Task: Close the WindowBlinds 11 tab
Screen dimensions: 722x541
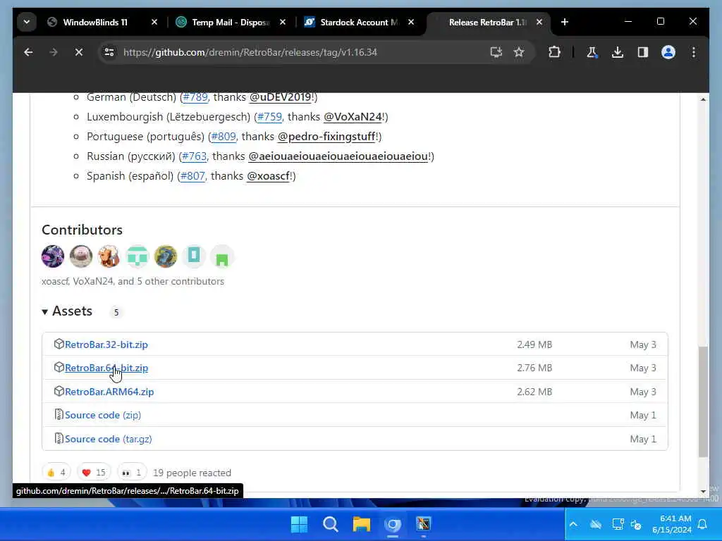Action: [154, 22]
